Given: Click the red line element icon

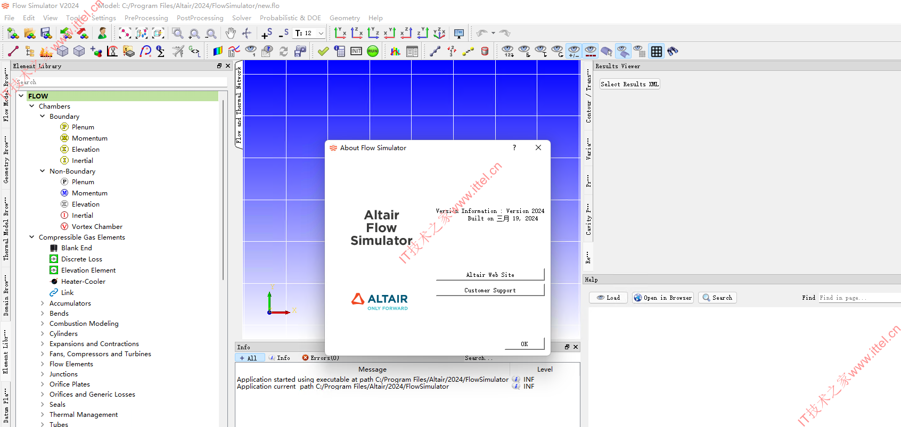Looking at the screenshot, I should click(x=13, y=51).
